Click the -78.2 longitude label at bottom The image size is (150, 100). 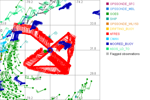[29, 98]
